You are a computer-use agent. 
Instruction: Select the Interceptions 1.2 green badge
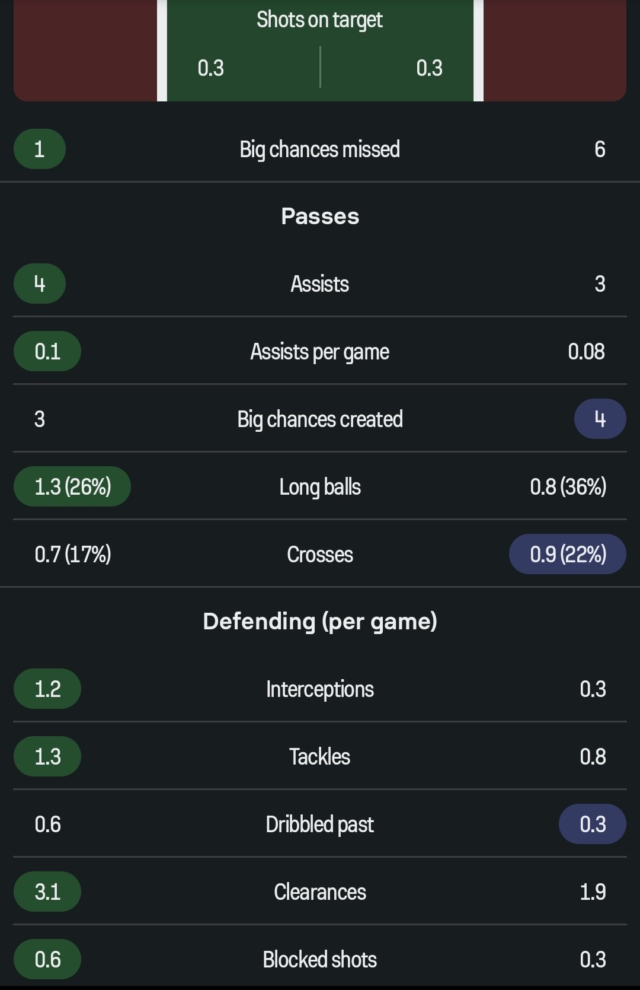[47, 689]
